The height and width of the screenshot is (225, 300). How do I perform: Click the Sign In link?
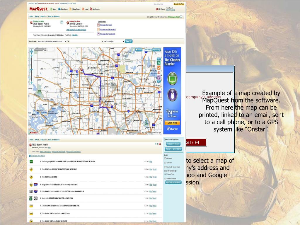tap(168, 10)
